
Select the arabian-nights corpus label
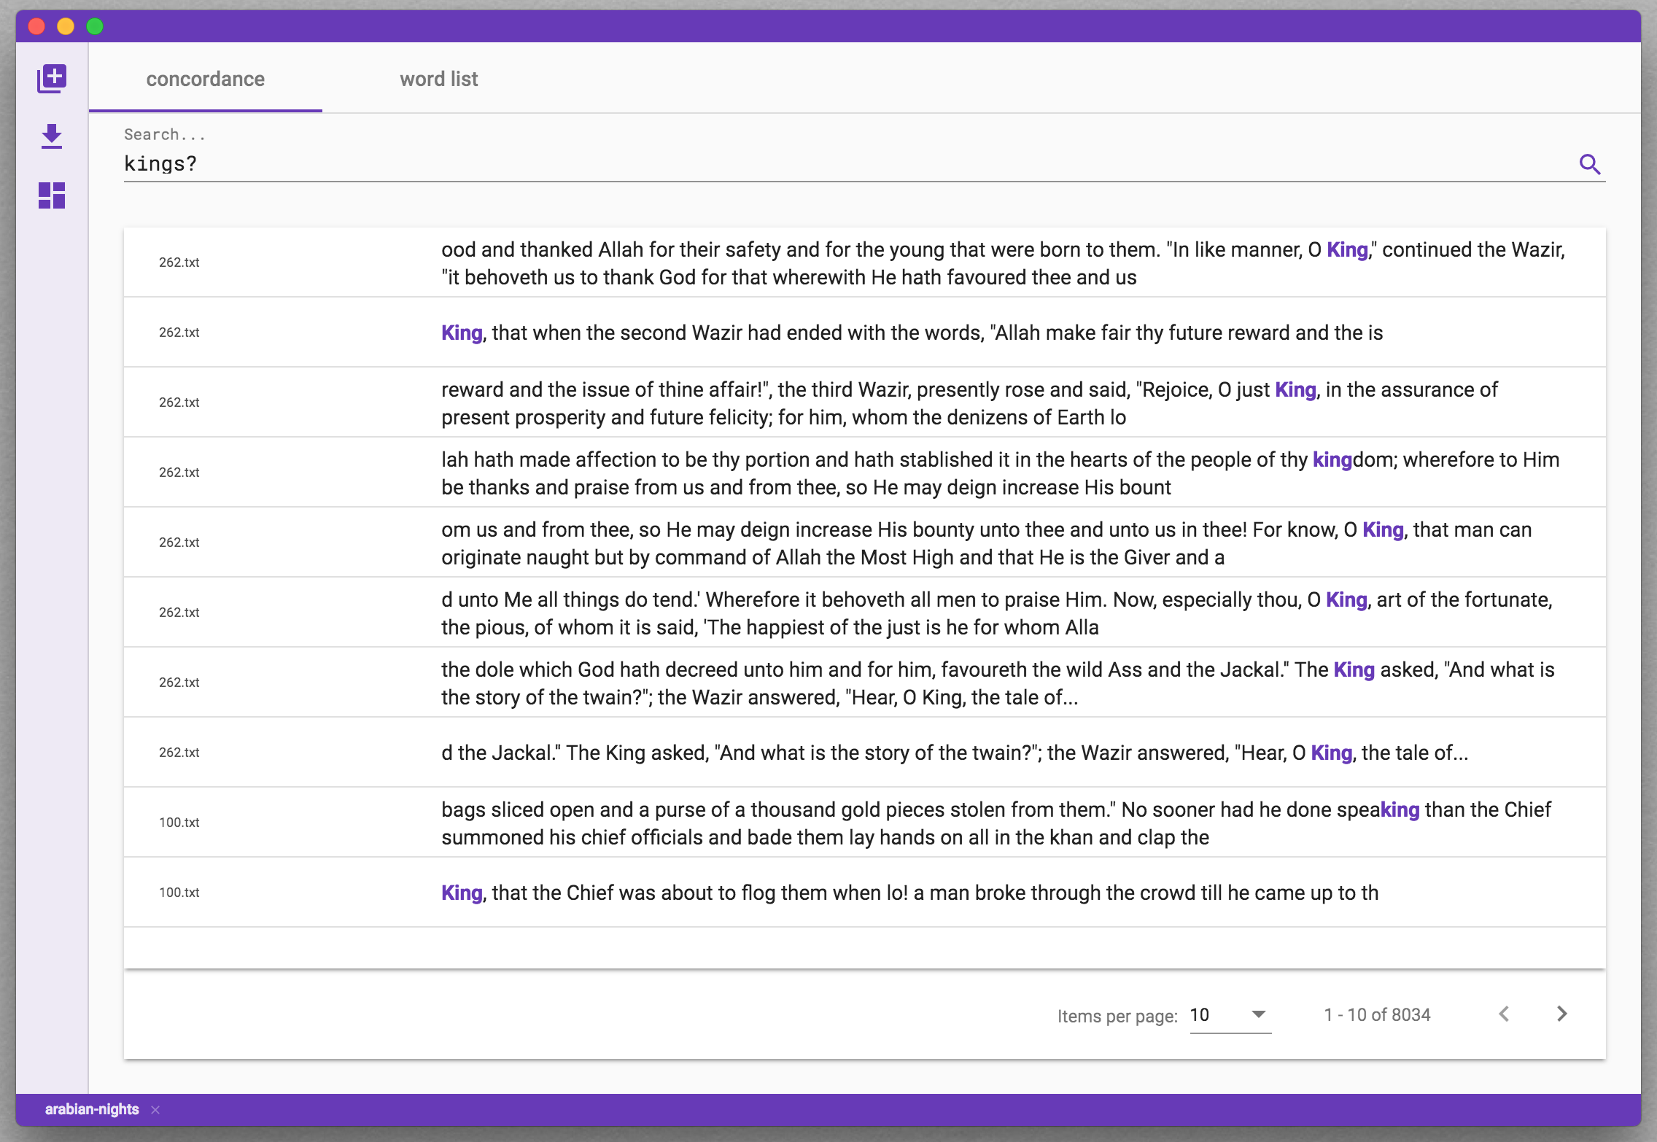pyautogui.click(x=92, y=1109)
